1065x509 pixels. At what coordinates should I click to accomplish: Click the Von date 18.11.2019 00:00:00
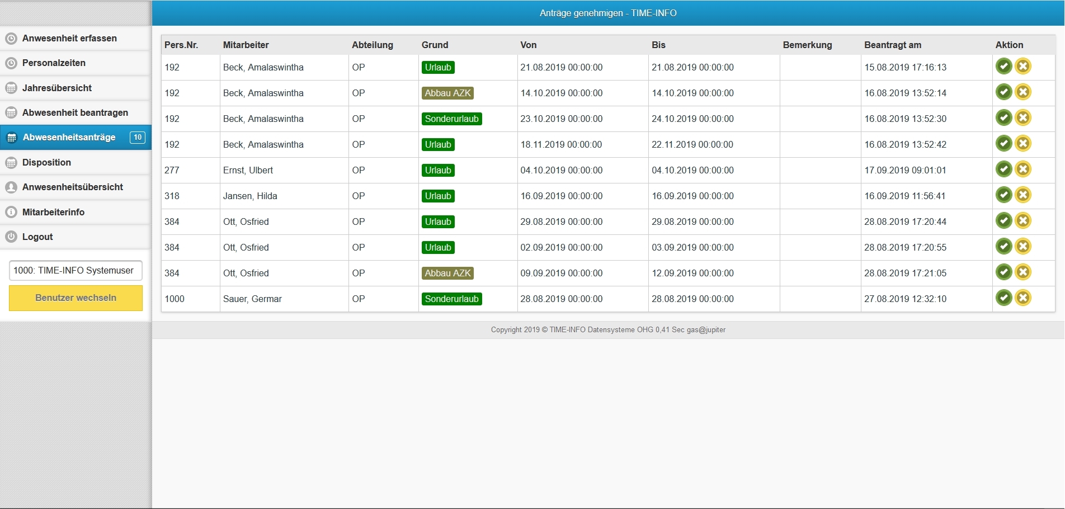click(562, 145)
